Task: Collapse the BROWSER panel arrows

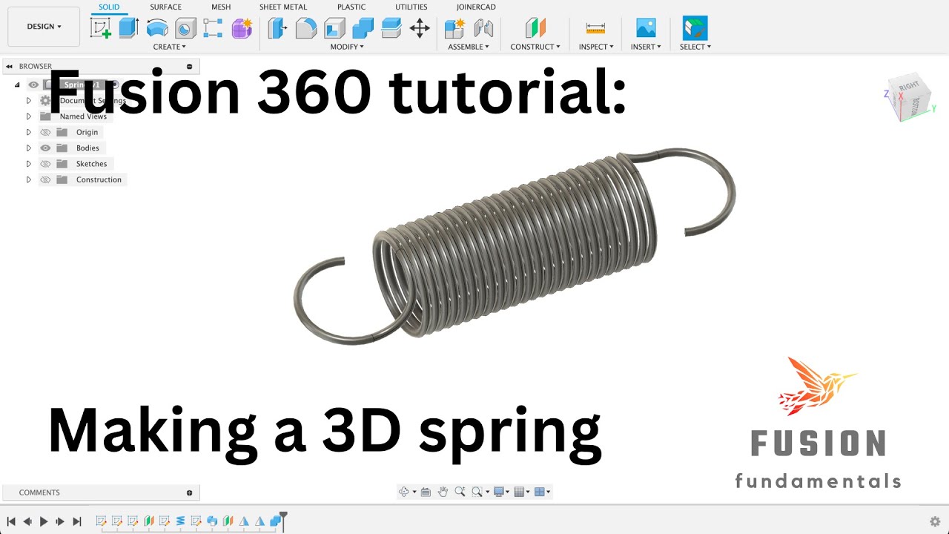Action: [x=10, y=66]
